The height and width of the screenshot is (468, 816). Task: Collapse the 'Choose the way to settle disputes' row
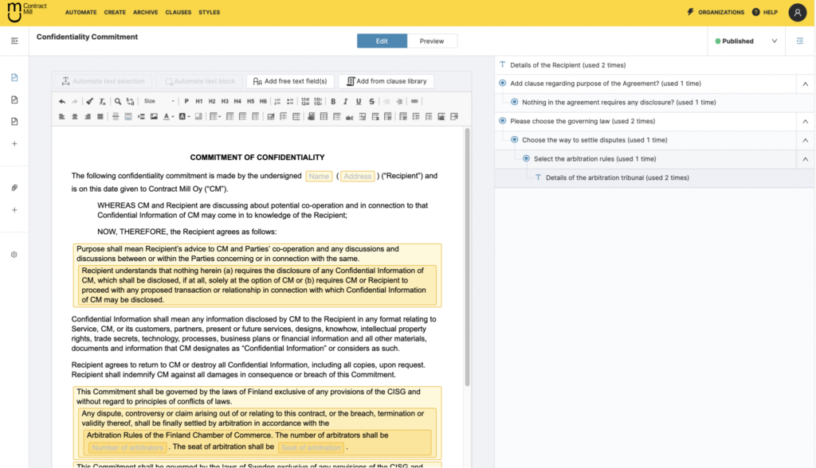point(805,140)
